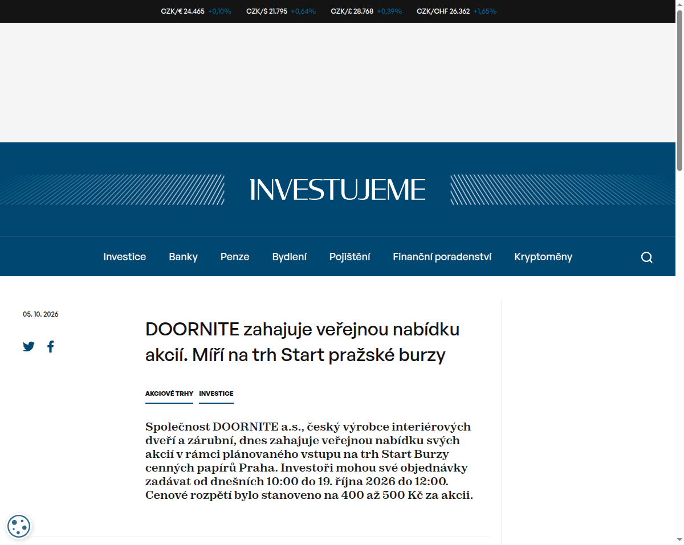This screenshot has height=545, width=684.
Task: Open the Pojištění menu item
Action: click(x=349, y=257)
